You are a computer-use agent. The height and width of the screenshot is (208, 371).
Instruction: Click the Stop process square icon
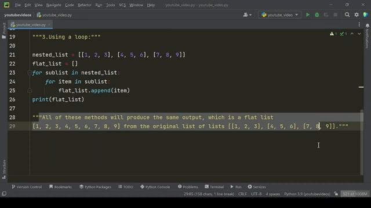[335, 15]
